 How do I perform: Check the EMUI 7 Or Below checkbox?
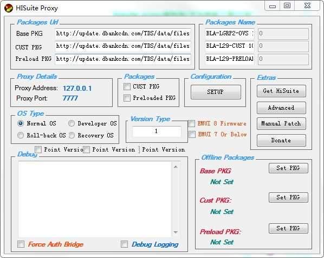(x=192, y=135)
